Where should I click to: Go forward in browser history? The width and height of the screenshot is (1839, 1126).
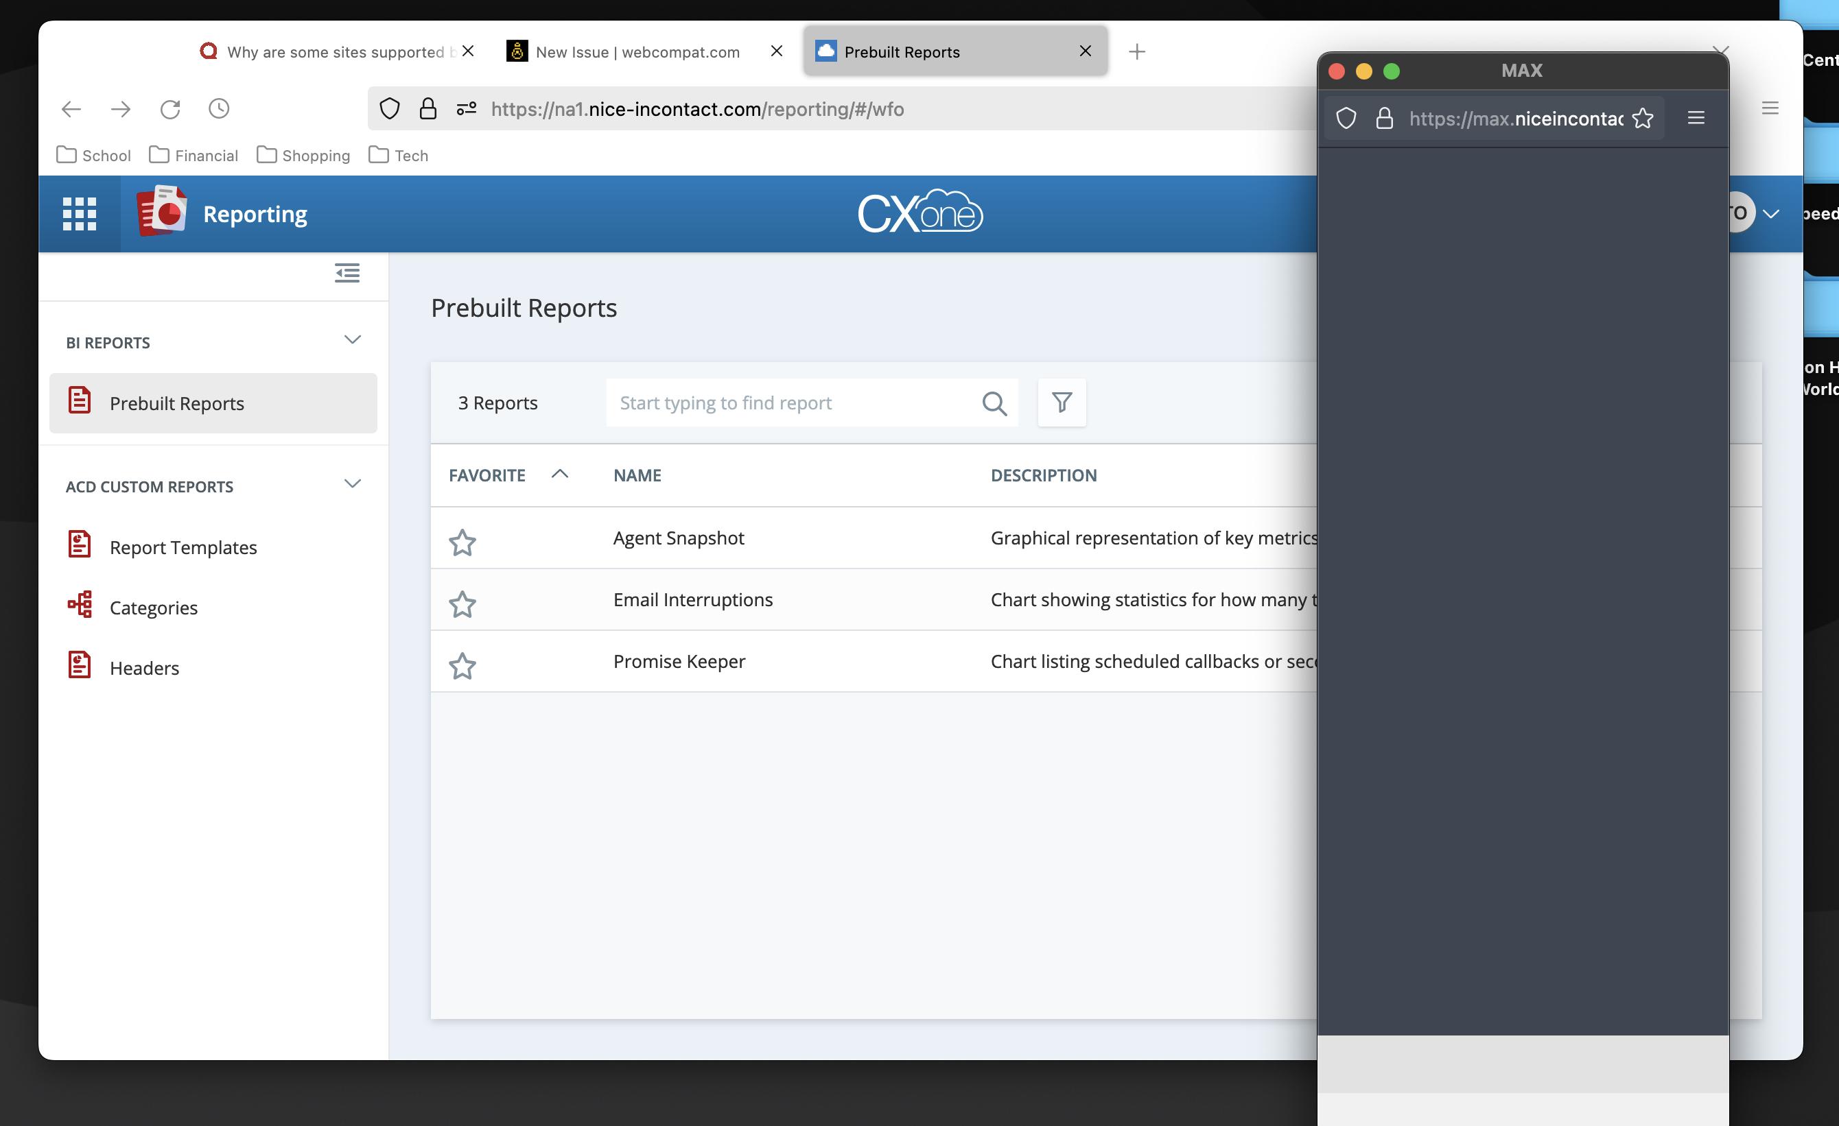120,110
